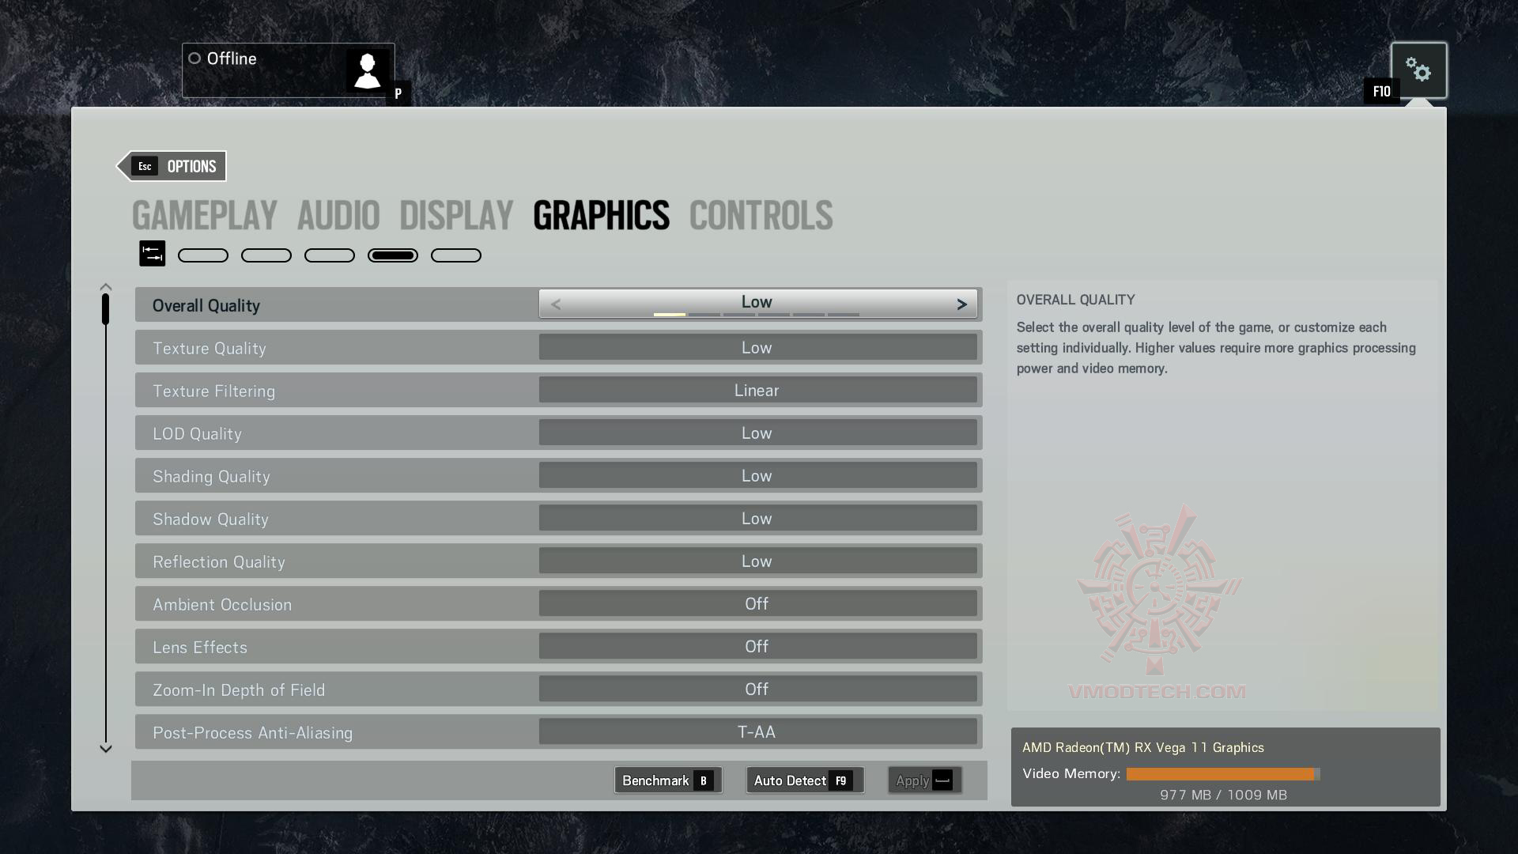Image resolution: width=1518 pixels, height=854 pixels.
Task: Scroll down the graphics settings list
Action: [x=105, y=747]
